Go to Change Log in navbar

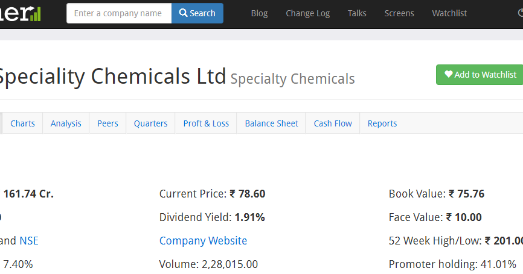[x=307, y=13]
